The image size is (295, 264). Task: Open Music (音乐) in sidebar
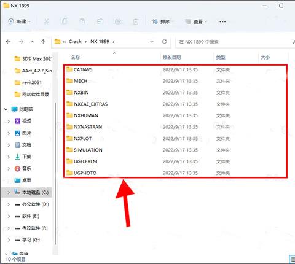click(x=23, y=169)
